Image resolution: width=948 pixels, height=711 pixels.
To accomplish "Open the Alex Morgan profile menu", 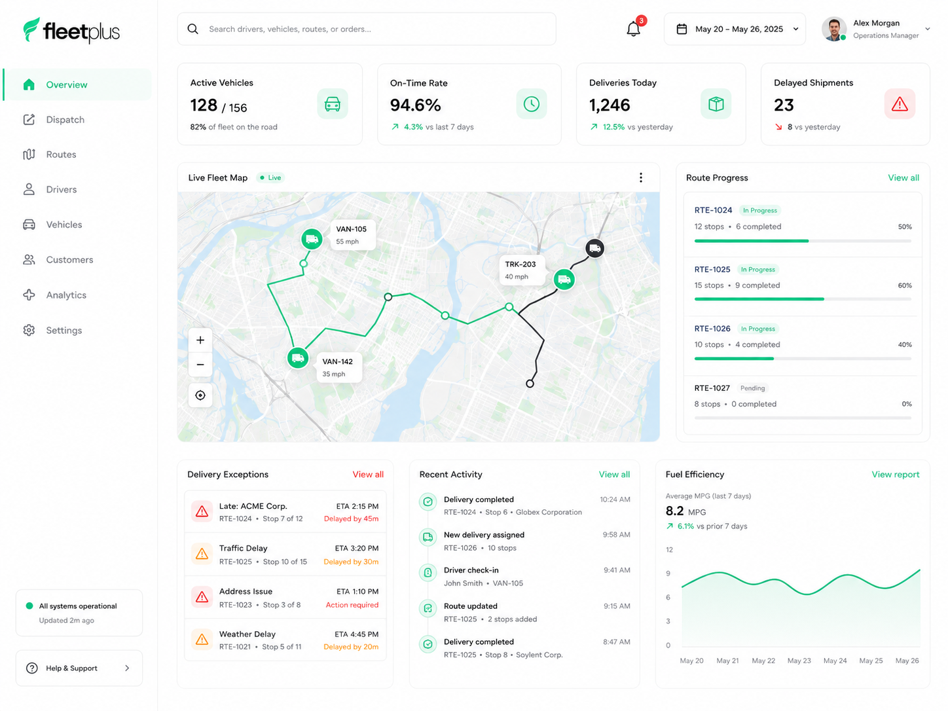I will (x=876, y=29).
